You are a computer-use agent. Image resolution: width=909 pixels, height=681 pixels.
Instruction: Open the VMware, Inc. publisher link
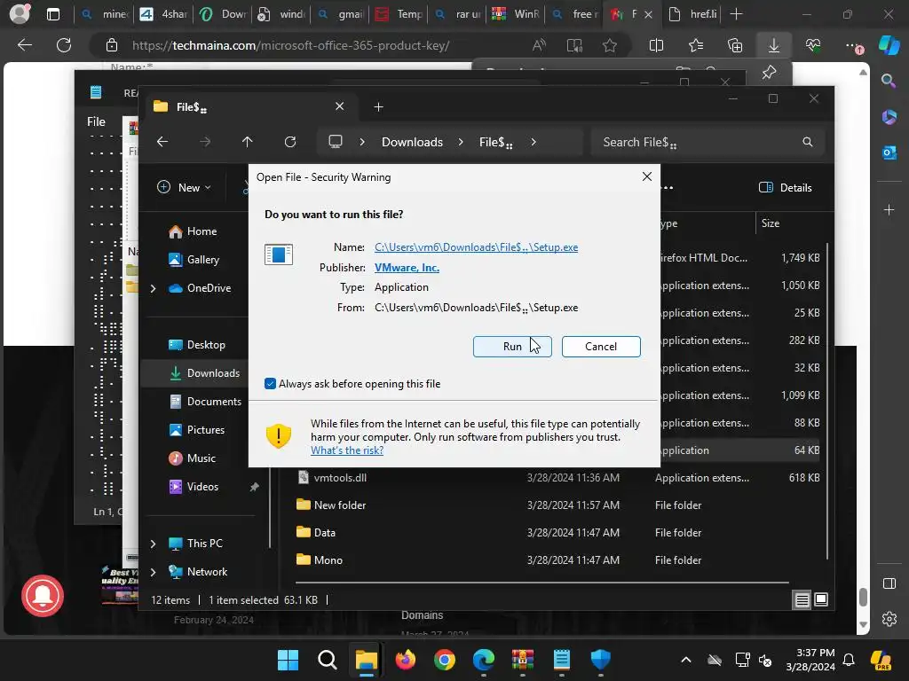[x=407, y=268]
